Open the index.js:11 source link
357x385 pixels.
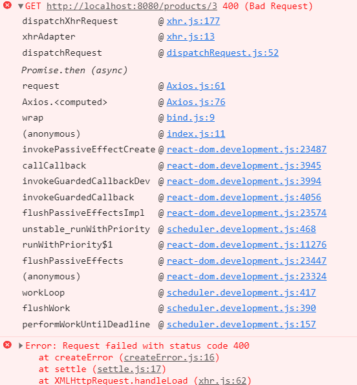point(196,134)
